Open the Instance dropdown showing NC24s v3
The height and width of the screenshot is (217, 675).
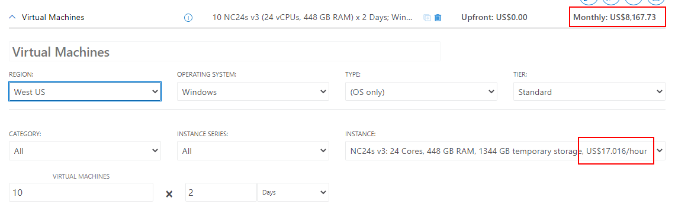[x=506, y=151]
